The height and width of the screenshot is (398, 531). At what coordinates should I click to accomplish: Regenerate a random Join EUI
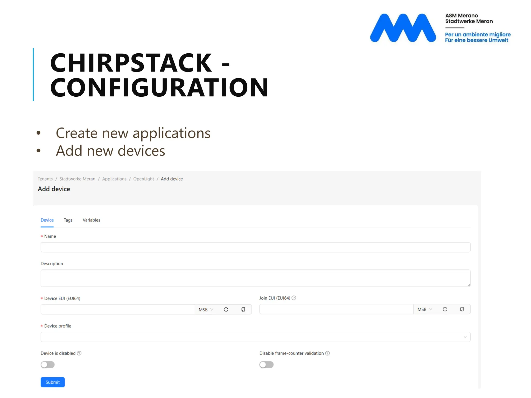coord(445,309)
